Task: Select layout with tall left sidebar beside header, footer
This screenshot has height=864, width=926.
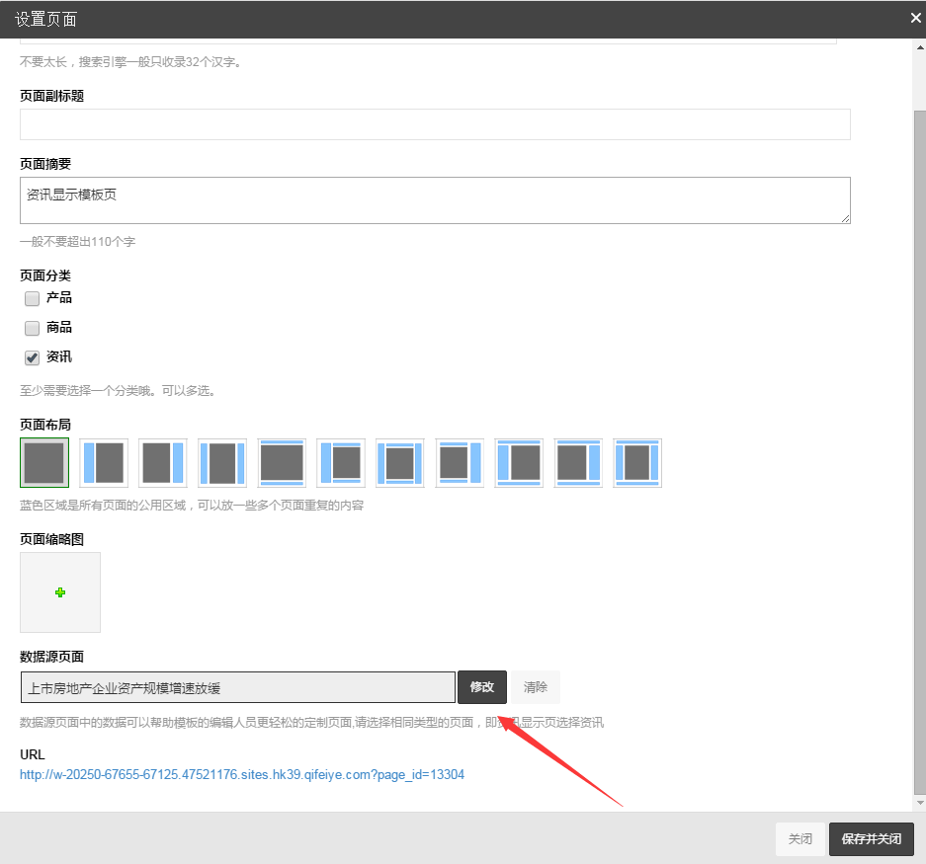Action: [x=341, y=463]
